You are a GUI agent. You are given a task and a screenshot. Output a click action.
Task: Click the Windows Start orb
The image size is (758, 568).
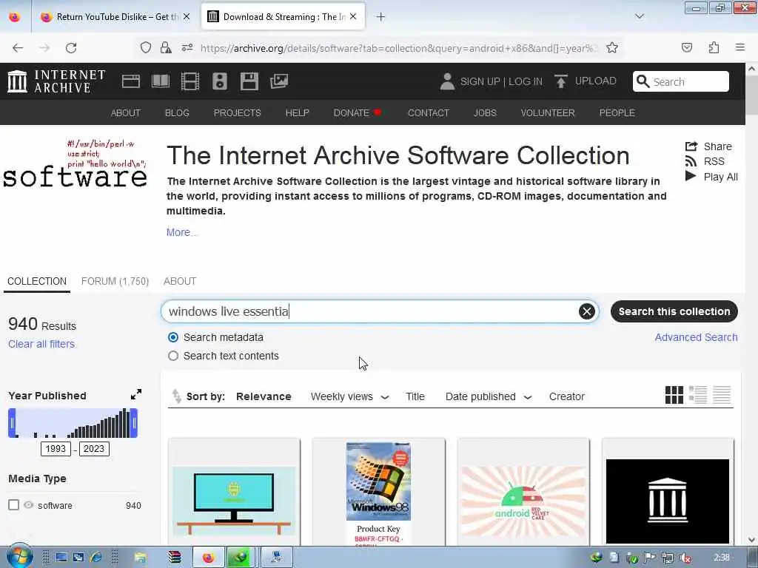tap(19, 557)
